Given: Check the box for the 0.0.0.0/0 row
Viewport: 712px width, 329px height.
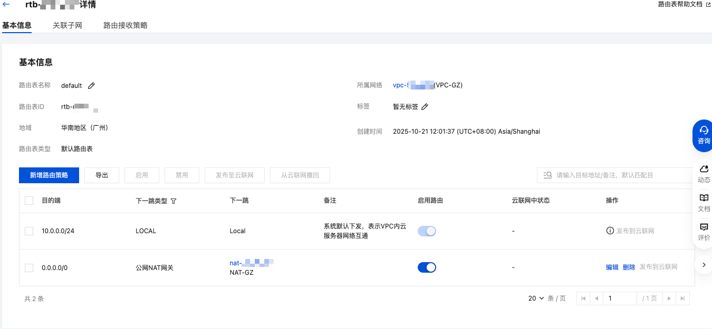Looking at the screenshot, I should (x=29, y=268).
